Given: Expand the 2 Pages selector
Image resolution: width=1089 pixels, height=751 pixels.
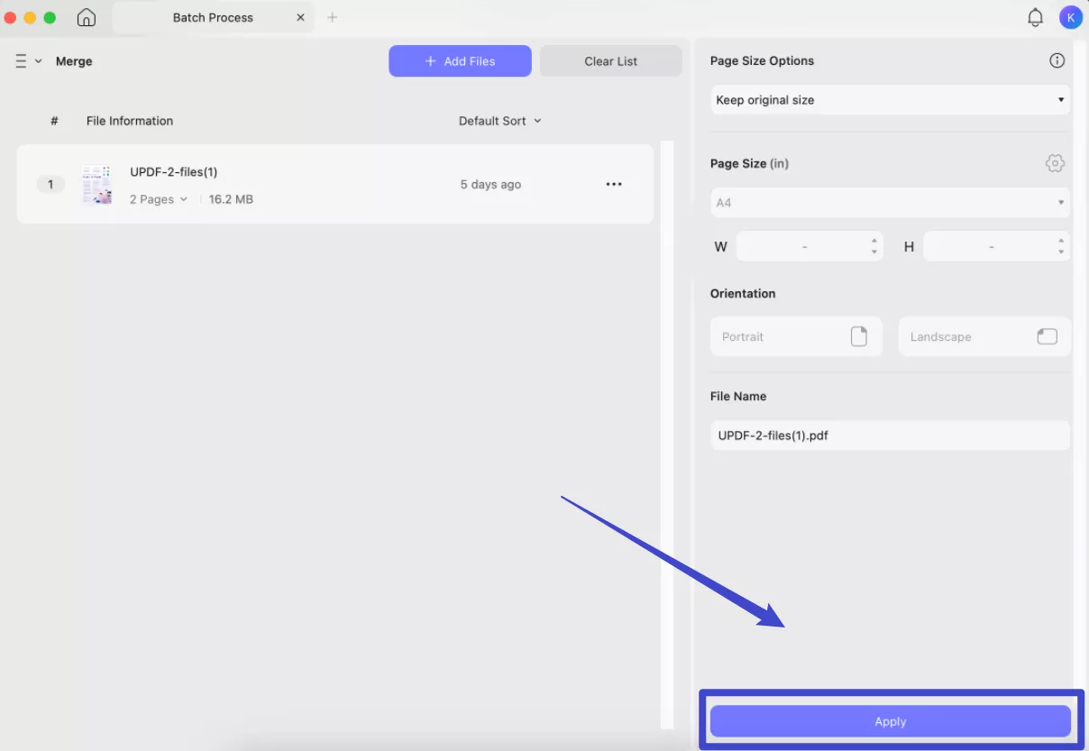Looking at the screenshot, I should [x=158, y=199].
